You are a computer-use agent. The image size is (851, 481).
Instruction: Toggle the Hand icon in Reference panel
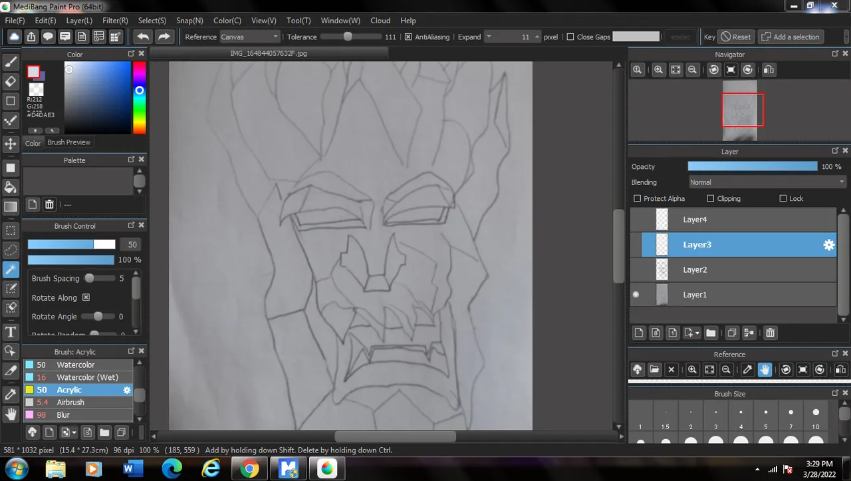765,369
